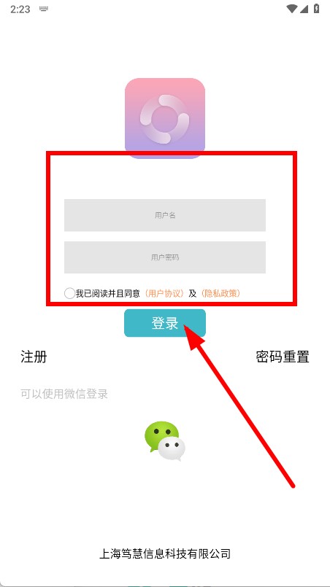The image size is (330, 587).
Task: Focus the 用户名 username field
Action: click(165, 215)
